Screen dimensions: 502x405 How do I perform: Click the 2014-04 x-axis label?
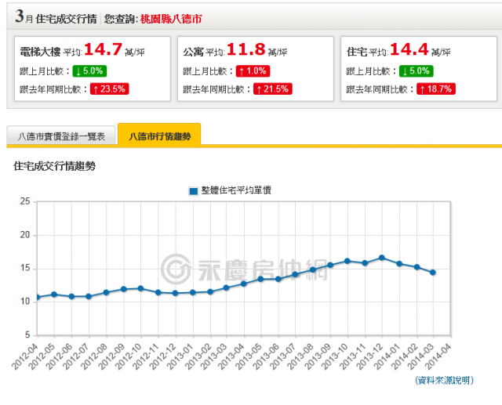[438, 356]
